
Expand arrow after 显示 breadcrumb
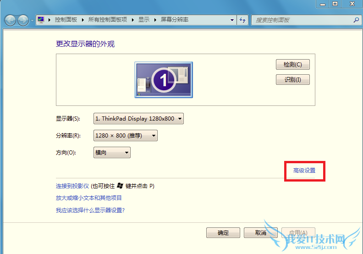coord(155,20)
